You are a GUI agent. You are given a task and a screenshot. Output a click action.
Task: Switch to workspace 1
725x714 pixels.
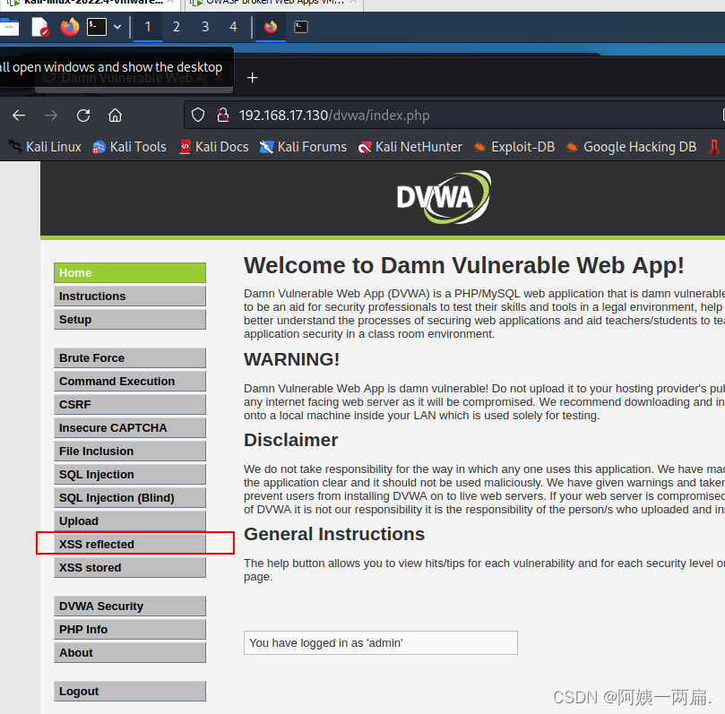pyautogui.click(x=148, y=27)
